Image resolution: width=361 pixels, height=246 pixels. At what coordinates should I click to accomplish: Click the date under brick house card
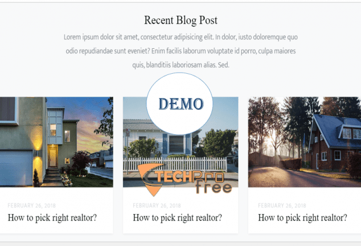(282, 205)
